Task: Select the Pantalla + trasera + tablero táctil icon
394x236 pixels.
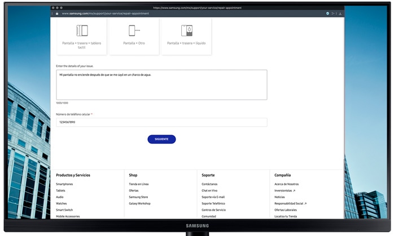Action: 82,30
